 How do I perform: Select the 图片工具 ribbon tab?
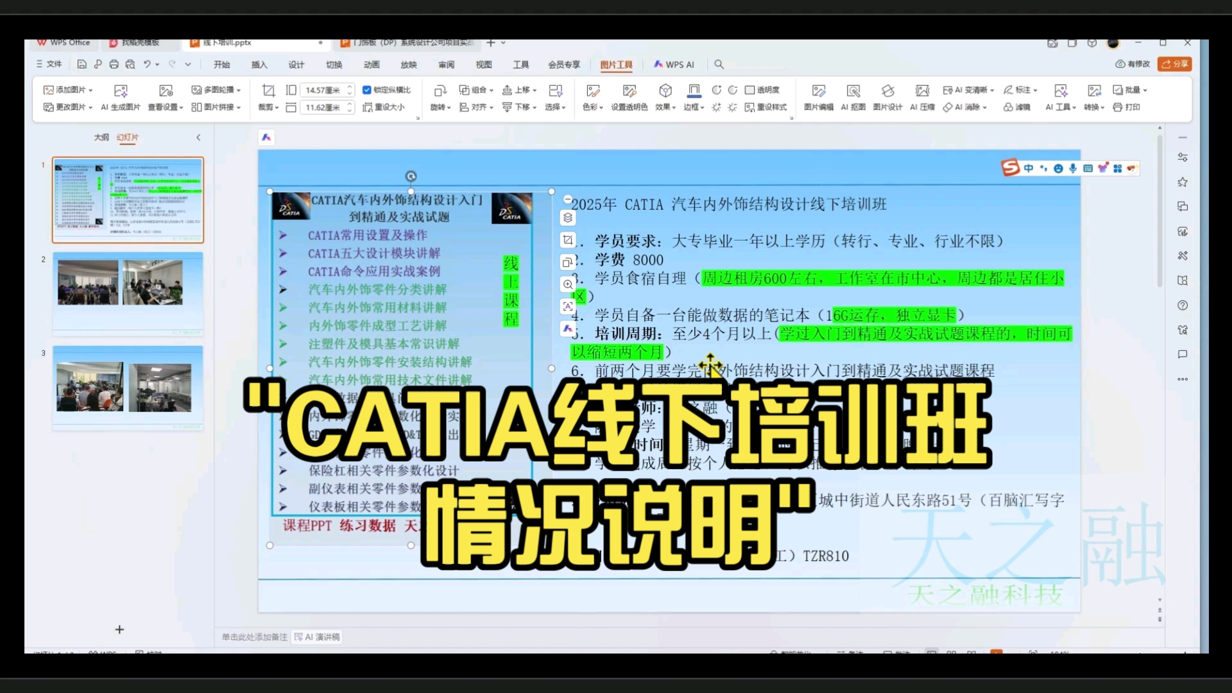click(616, 64)
